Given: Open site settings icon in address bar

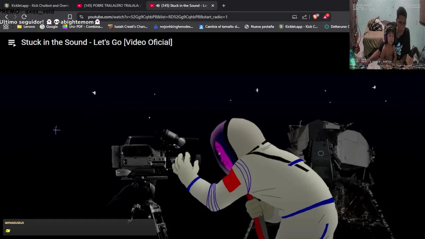Looking at the screenshot, I should [x=81, y=17].
